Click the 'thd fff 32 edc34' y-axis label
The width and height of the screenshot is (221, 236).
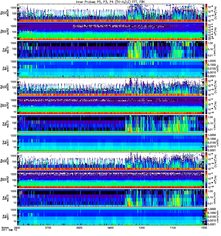[5, 87]
